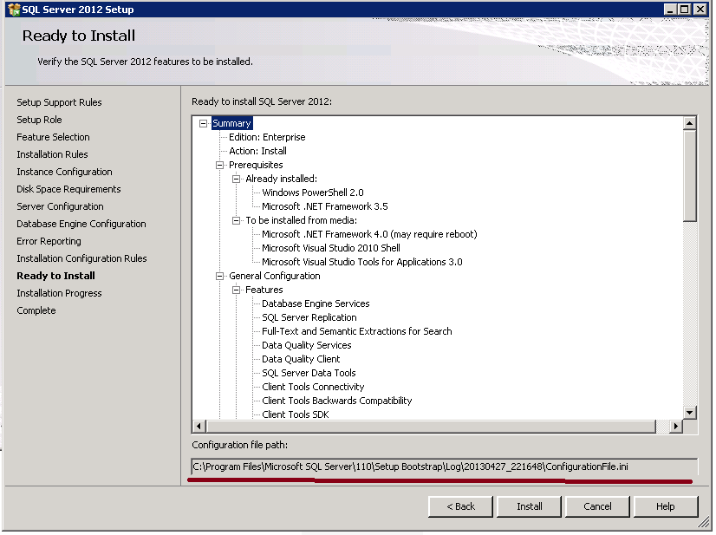Click Setup Role step
This screenshot has height=535, width=716.
pos(39,120)
